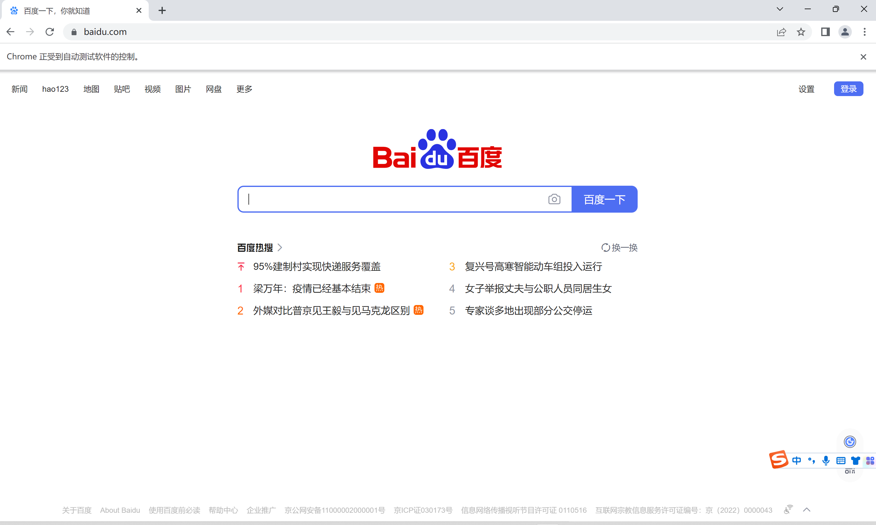
Task: Click the Baidu logo
Action: pos(438,149)
